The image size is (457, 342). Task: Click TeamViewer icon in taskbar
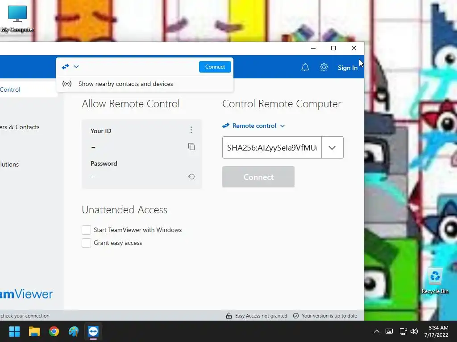(x=93, y=331)
